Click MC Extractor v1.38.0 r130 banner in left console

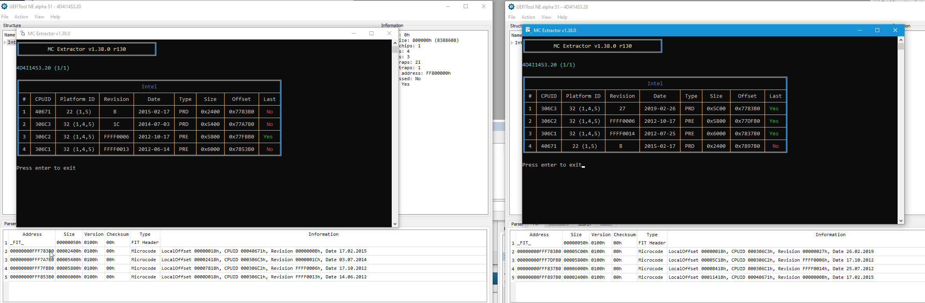tap(87, 49)
